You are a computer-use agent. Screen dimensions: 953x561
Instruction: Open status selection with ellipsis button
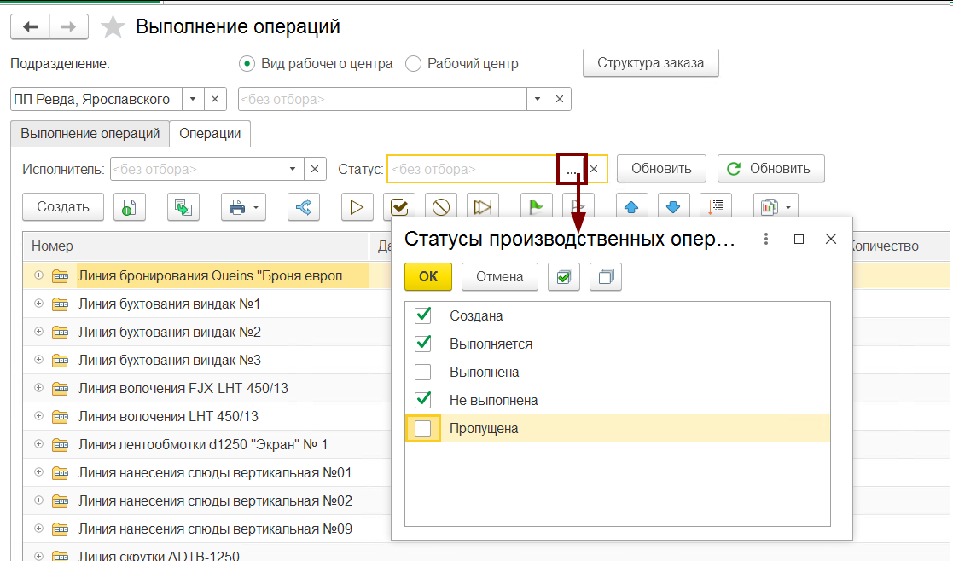click(572, 169)
